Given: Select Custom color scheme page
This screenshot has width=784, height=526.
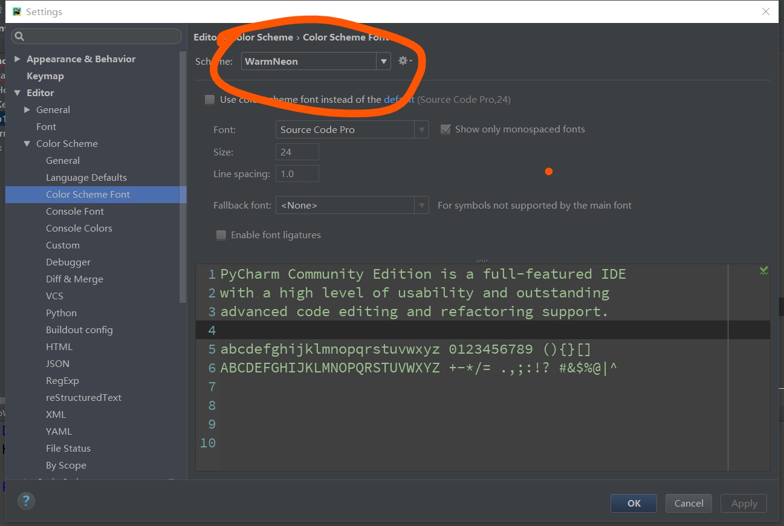Looking at the screenshot, I should 63,245.
